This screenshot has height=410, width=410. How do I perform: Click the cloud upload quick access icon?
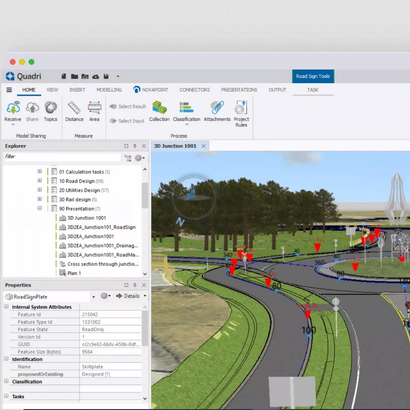pos(96,76)
